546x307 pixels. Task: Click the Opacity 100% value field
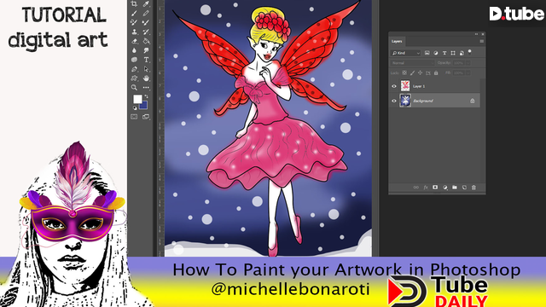point(459,63)
